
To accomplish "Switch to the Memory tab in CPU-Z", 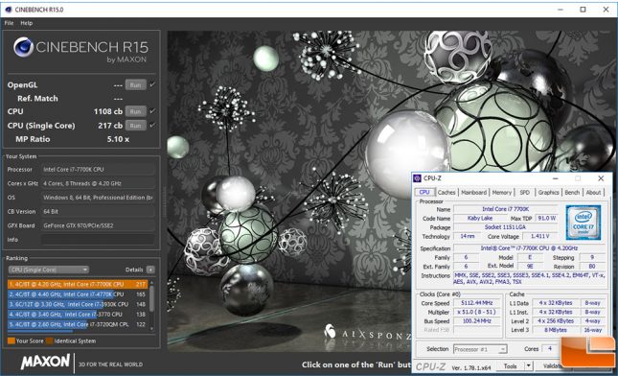I will tap(502, 192).
